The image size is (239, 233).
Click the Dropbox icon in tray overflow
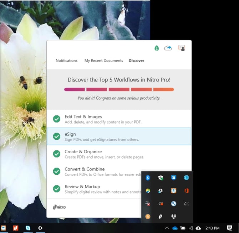173,217
